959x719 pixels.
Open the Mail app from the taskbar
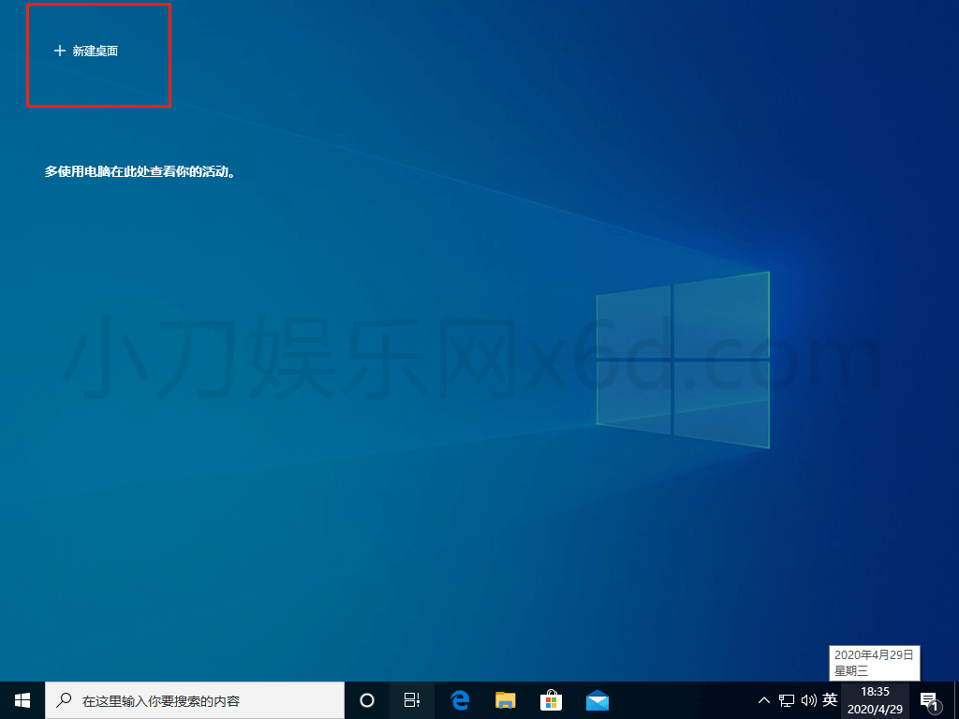pyautogui.click(x=597, y=699)
